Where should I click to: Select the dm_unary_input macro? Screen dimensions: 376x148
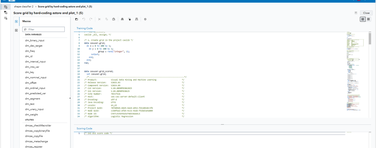point(34,109)
